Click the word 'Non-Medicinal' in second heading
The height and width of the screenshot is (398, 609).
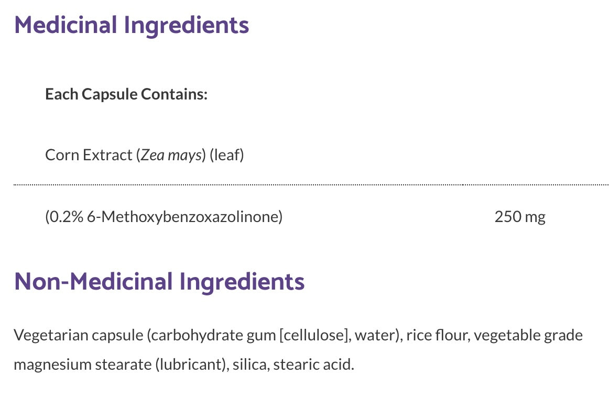click(x=93, y=281)
